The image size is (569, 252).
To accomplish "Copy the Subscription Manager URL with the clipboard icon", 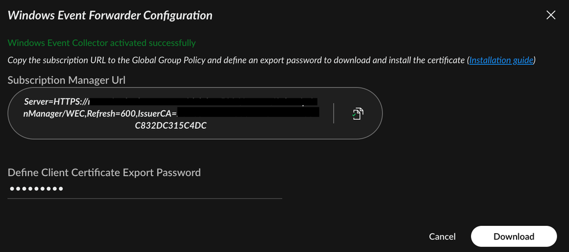I will pyautogui.click(x=358, y=113).
